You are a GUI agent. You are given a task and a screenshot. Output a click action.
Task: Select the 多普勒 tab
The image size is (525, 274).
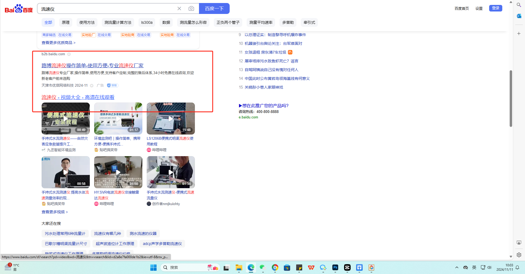(288, 22)
